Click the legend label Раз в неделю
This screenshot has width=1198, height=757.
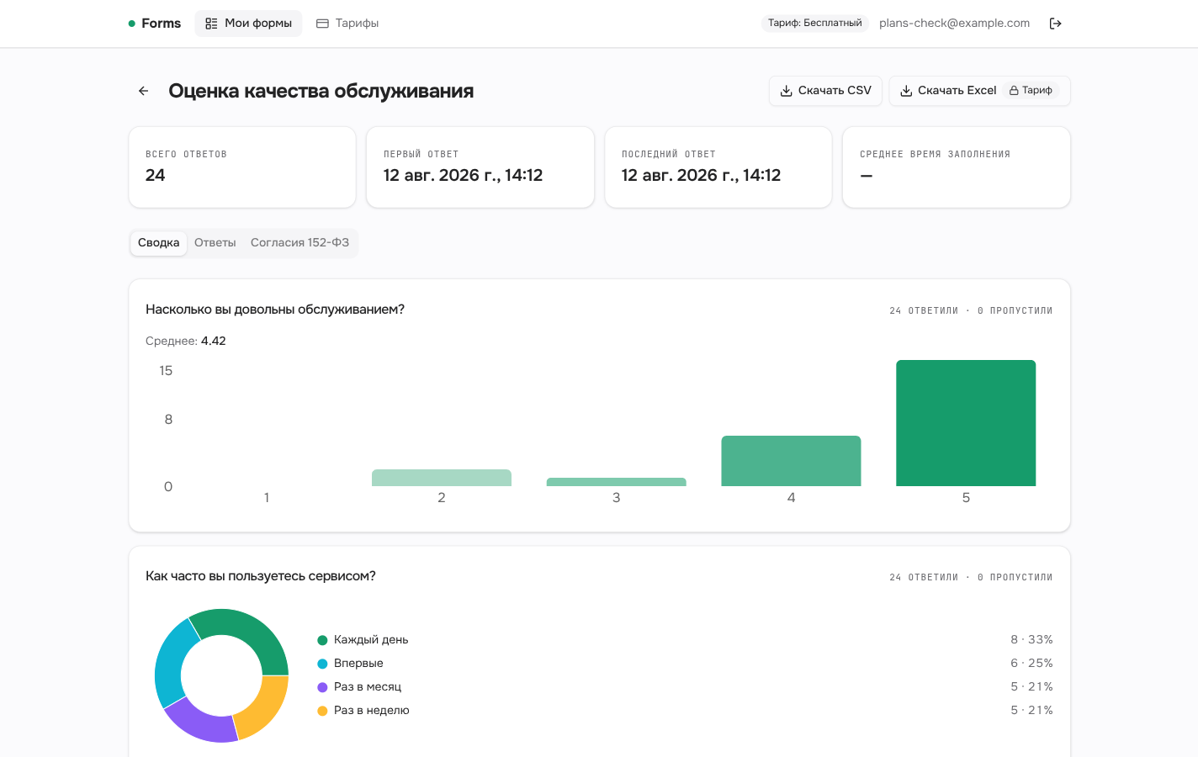point(372,711)
